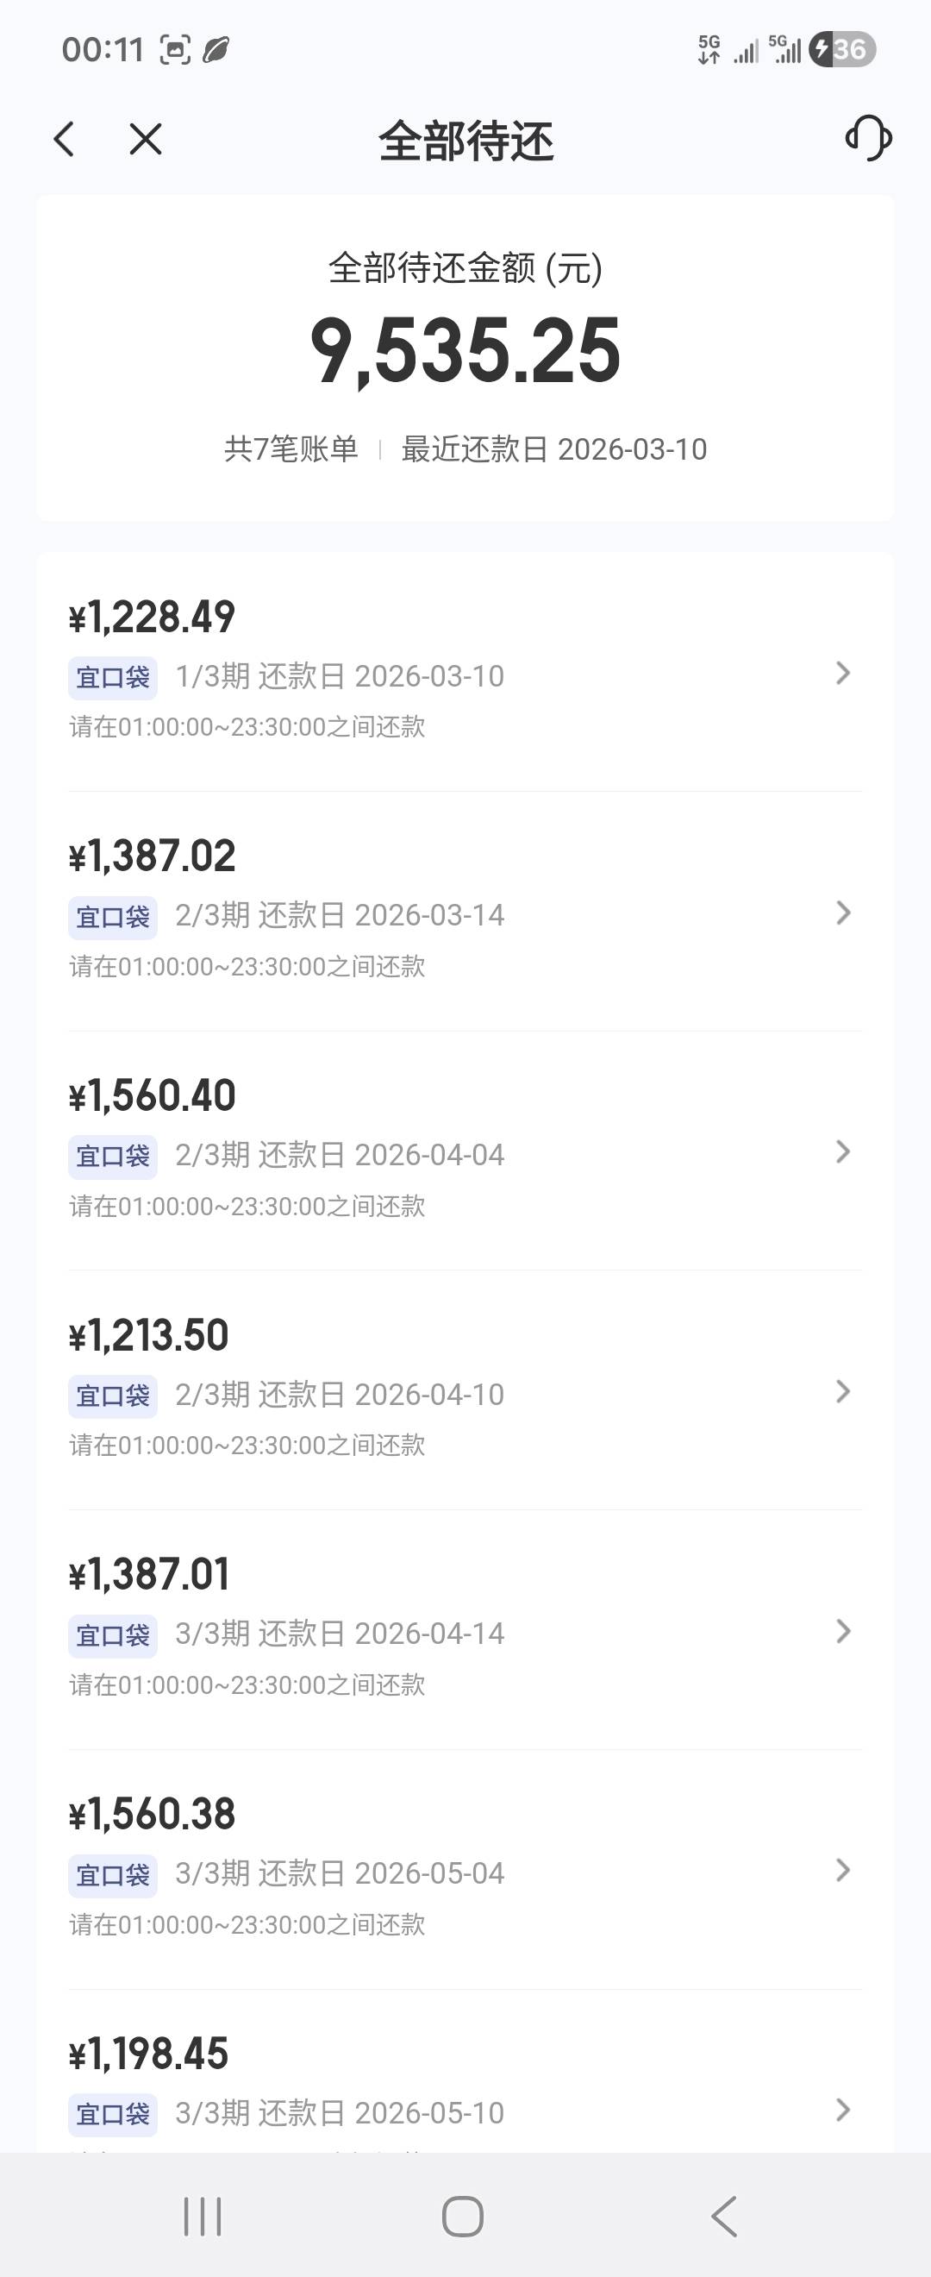
Task: Select the ¥1,213.50 amount
Action: (x=149, y=1336)
